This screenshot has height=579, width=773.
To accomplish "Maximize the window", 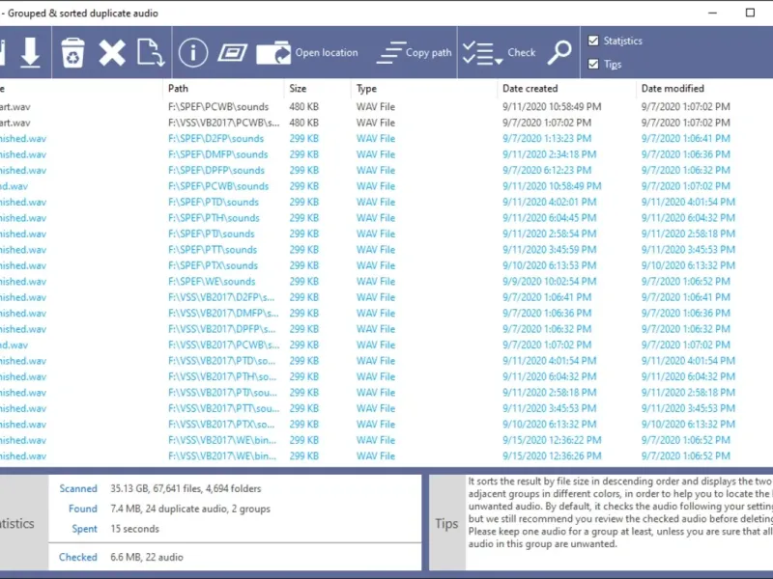I will coord(750,13).
